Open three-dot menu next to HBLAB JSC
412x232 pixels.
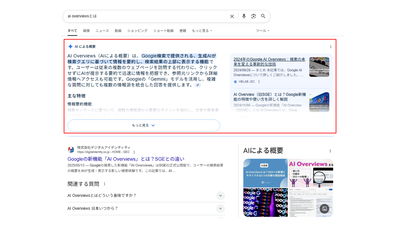pyautogui.click(x=259, y=82)
